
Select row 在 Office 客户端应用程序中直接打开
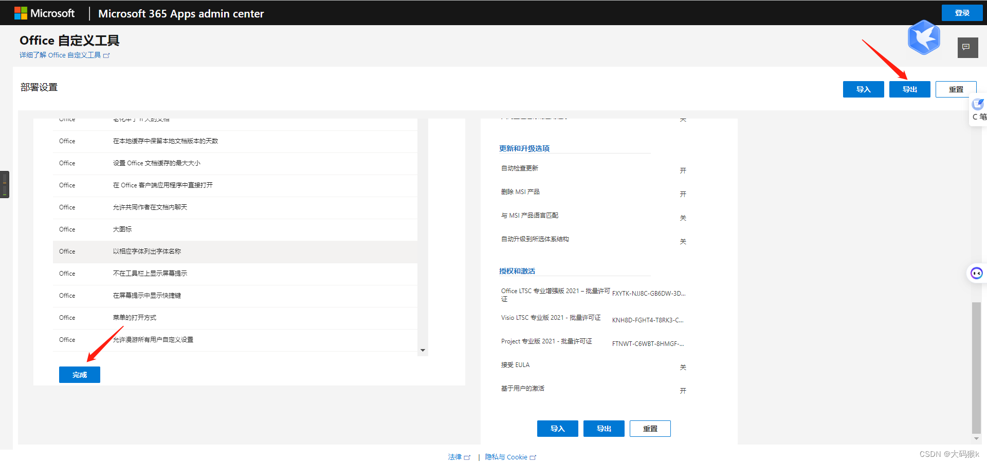(x=235, y=185)
